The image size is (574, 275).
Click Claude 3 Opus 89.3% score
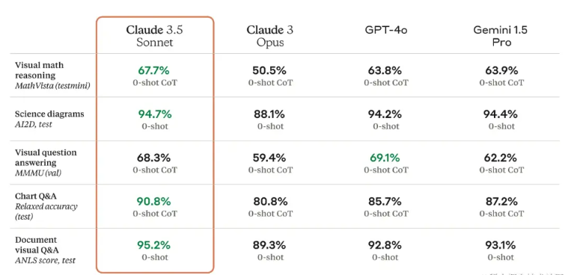269,245
